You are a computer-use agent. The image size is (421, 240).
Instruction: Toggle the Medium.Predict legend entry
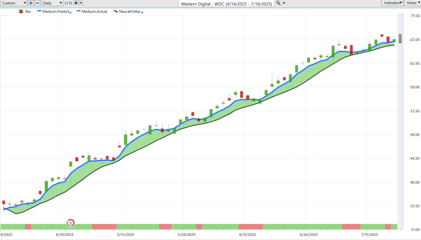[58, 11]
